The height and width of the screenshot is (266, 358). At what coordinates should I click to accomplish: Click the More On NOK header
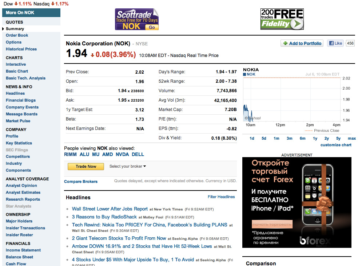31,13
